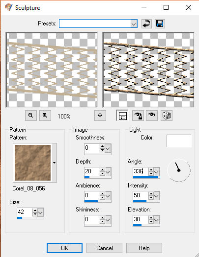Click the reset to default icon
The width and height of the screenshot is (199, 257).
click(x=146, y=24)
